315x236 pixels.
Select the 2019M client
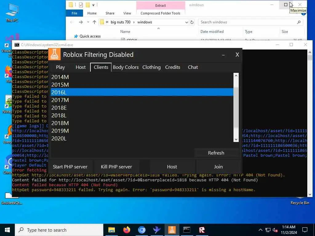(142, 131)
